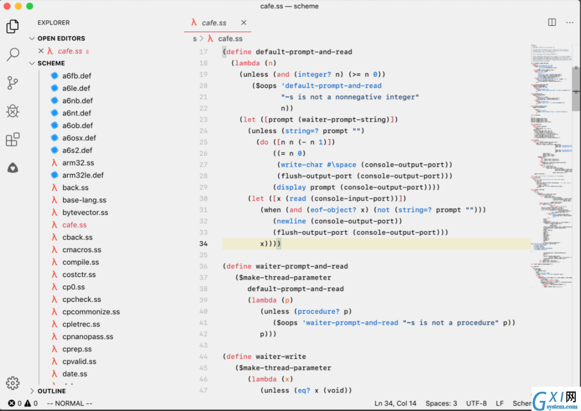
Task: Click the editor vertical scrollbar thumb
Action: pos(576,89)
